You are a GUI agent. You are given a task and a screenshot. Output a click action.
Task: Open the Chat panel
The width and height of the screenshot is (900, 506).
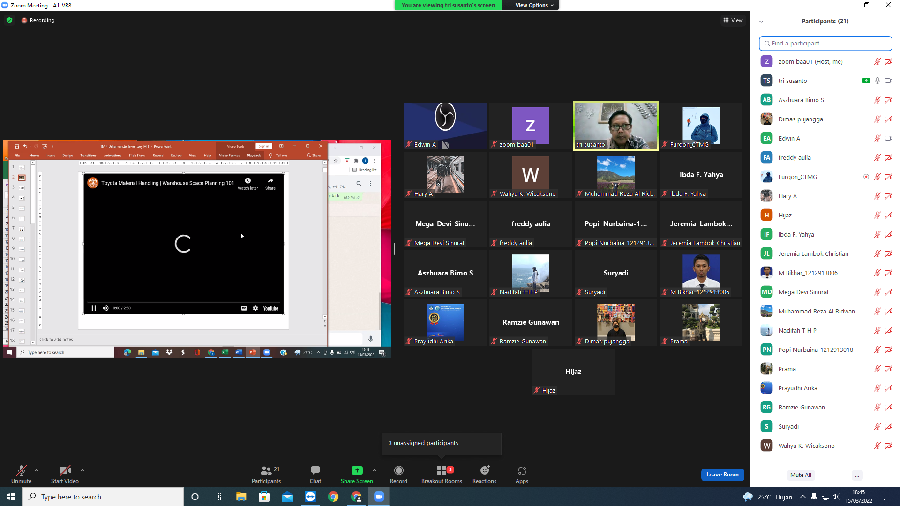315,474
